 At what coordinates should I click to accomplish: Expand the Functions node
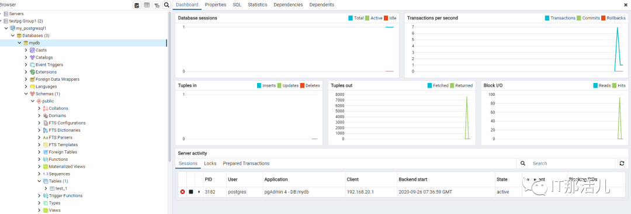[x=39, y=159]
